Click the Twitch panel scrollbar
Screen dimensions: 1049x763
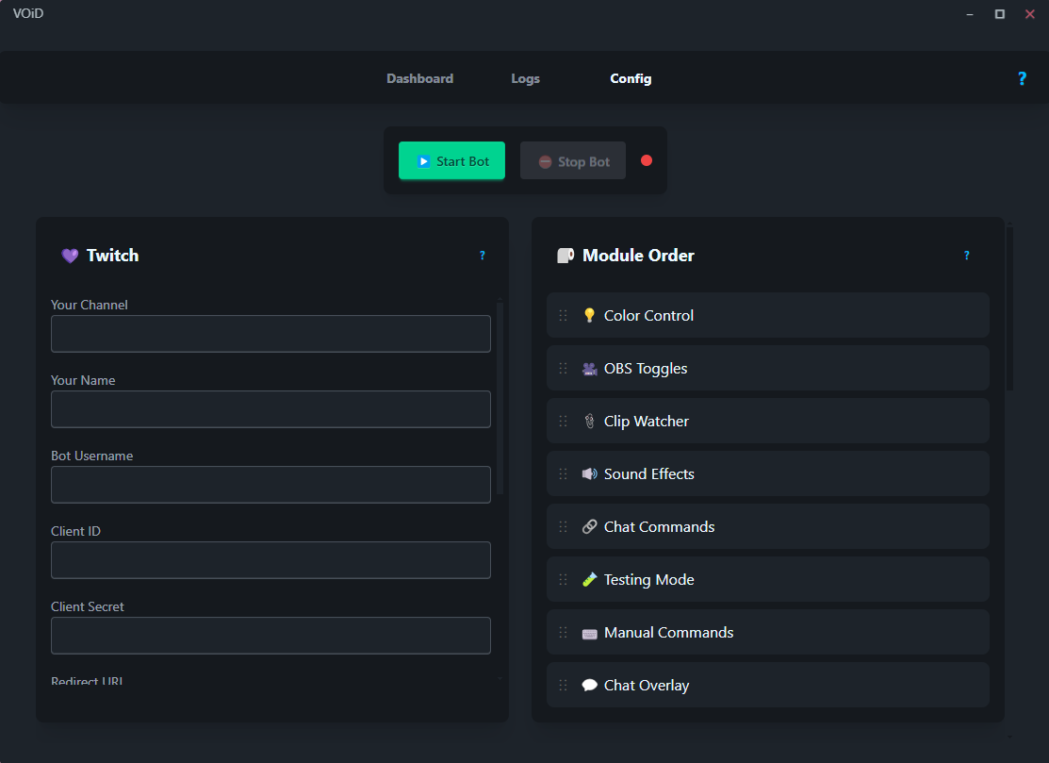click(x=500, y=398)
